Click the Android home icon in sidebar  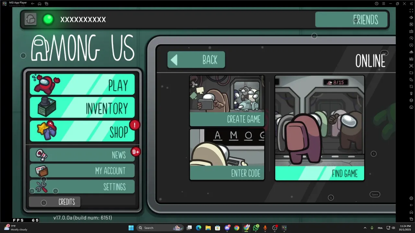click(411, 212)
